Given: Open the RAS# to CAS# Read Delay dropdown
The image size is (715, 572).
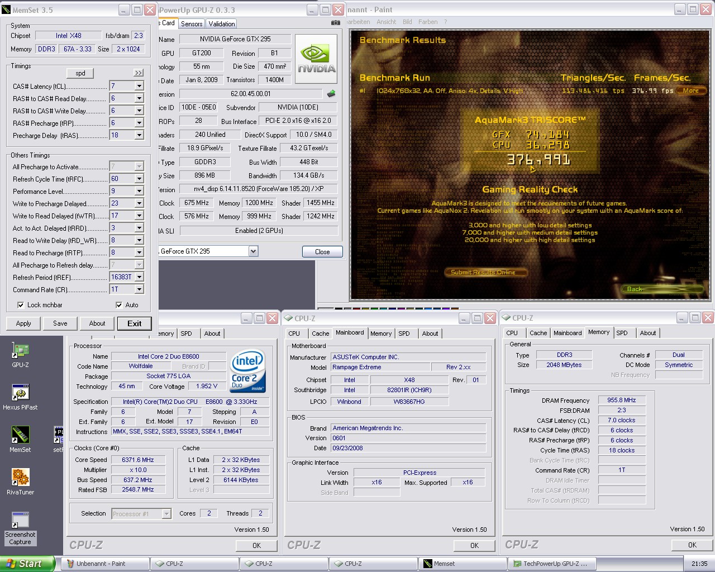Looking at the screenshot, I should [139, 98].
